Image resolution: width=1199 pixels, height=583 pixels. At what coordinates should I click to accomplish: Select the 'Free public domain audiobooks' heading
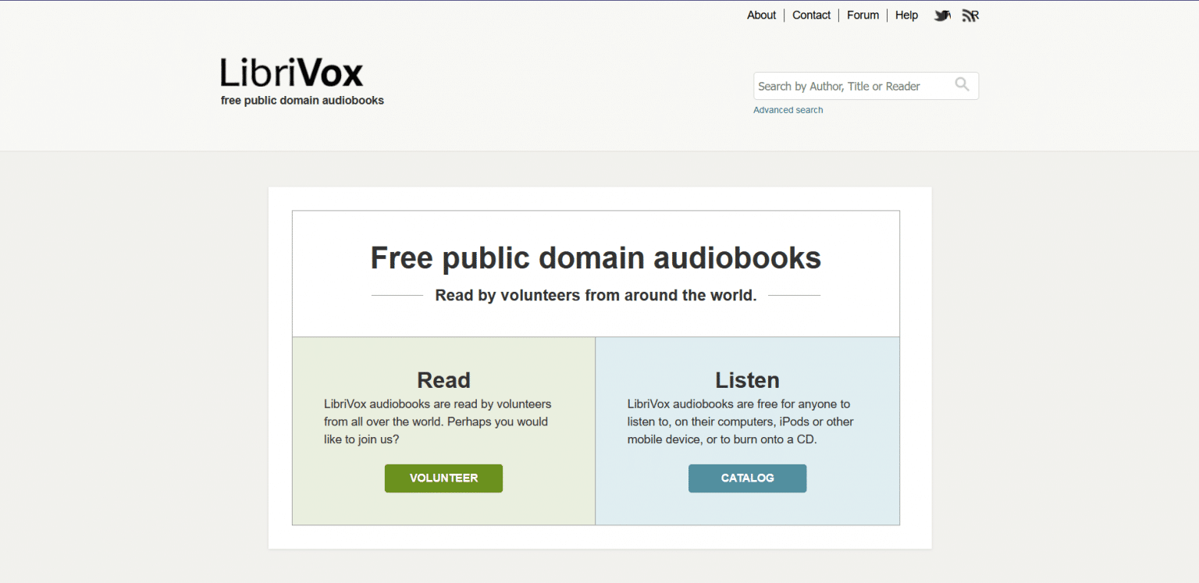[596, 258]
